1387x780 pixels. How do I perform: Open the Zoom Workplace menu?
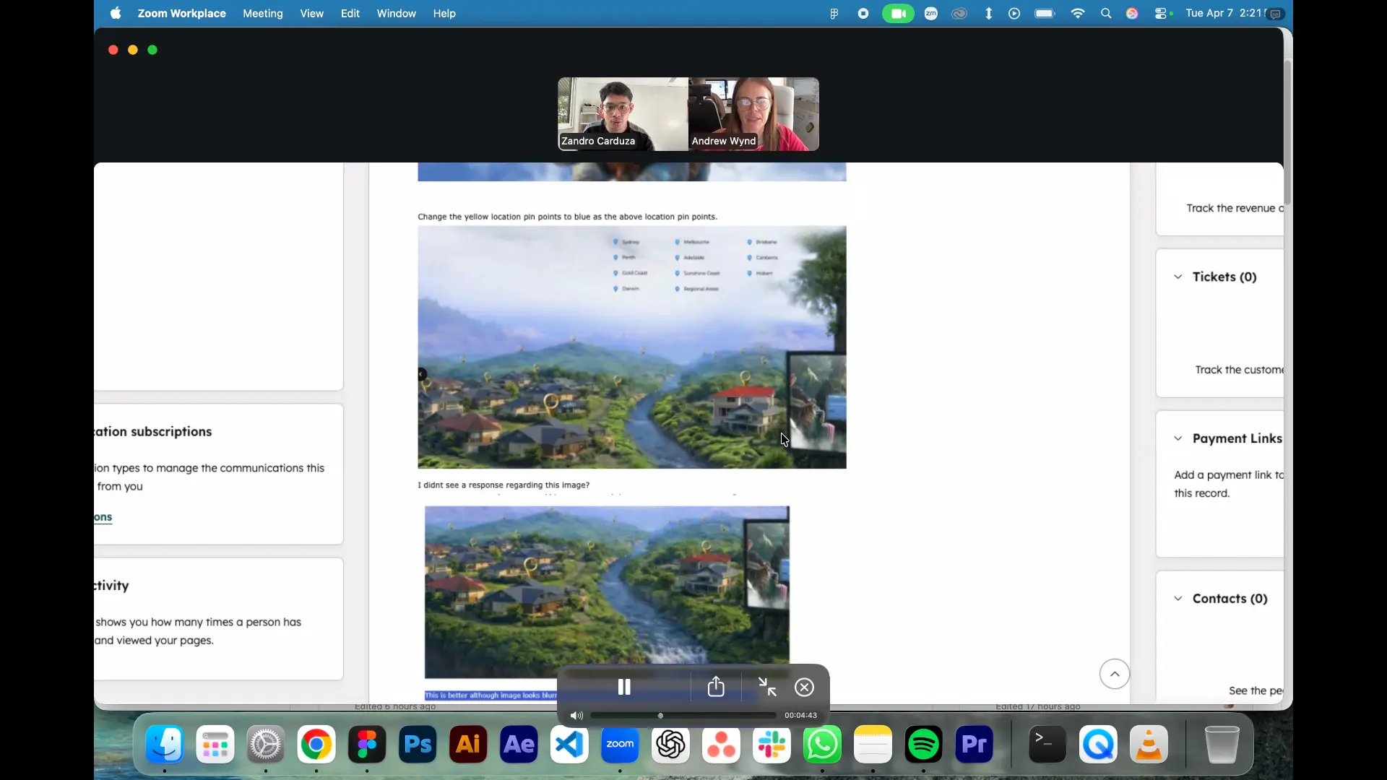[x=182, y=13]
